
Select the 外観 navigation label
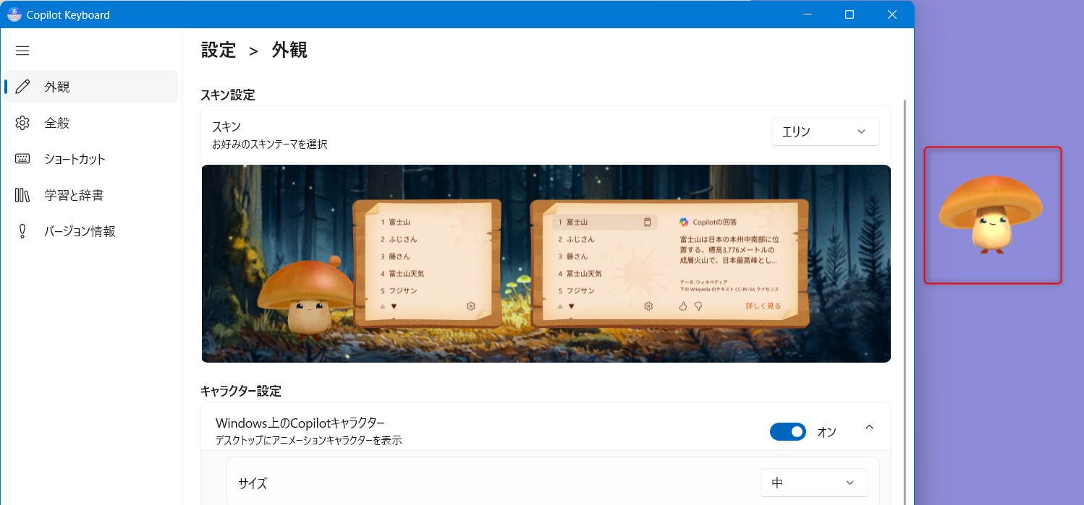click(x=57, y=87)
